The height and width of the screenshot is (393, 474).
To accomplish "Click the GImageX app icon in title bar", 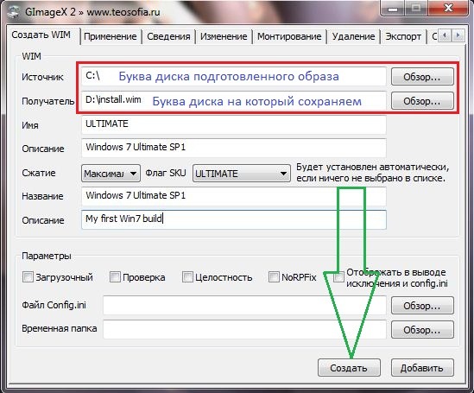I will click(x=13, y=13).
